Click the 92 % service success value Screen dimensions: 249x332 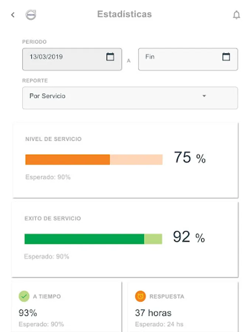(x=189, y=237)
